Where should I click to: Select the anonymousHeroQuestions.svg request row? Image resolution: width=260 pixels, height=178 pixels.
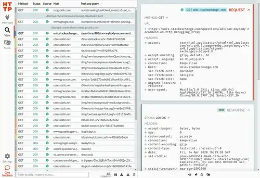pos(75,56)
